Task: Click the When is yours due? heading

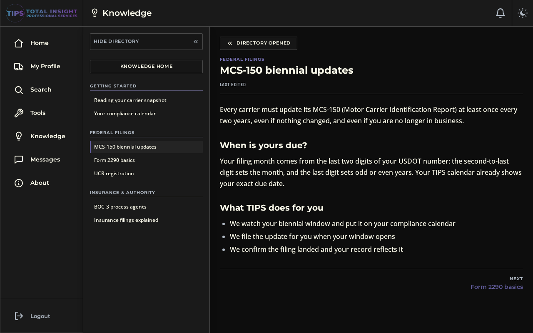Action: pos(263,145)
